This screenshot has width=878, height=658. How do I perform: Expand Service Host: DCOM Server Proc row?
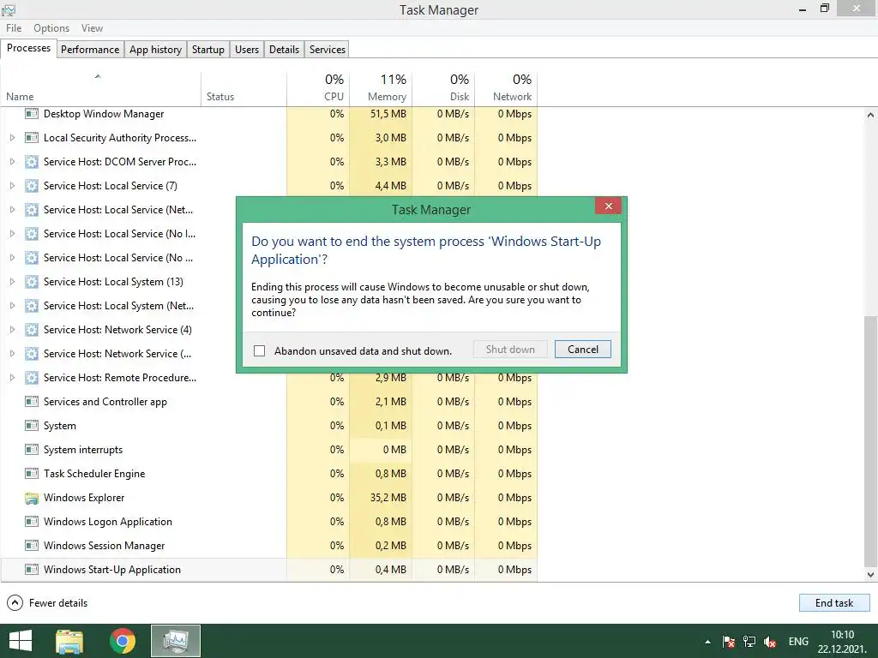click(x=12, y=162)
